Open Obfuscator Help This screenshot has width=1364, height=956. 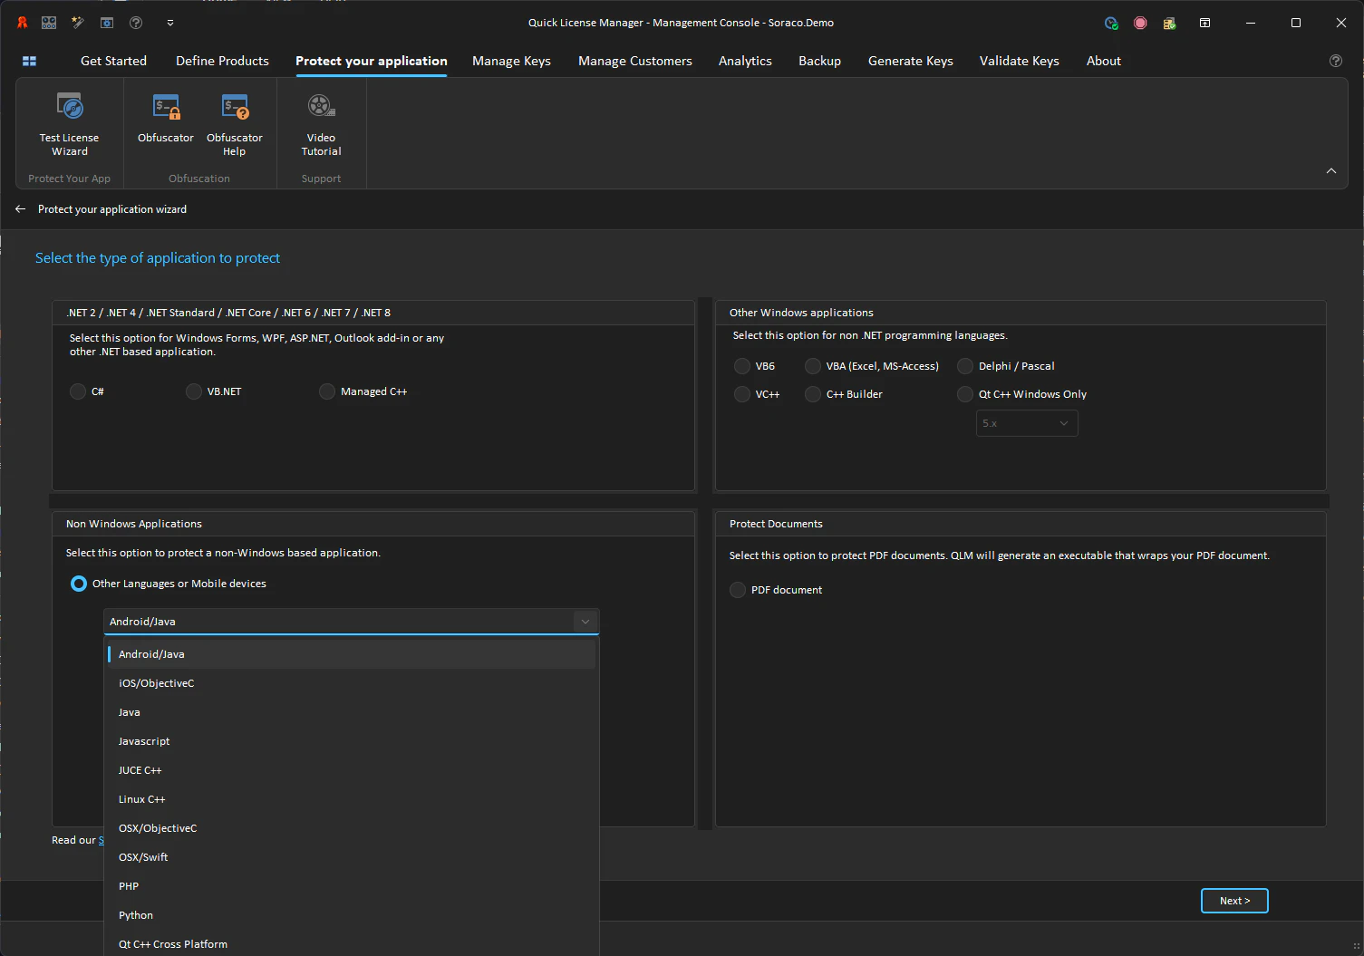coord(234,122)
